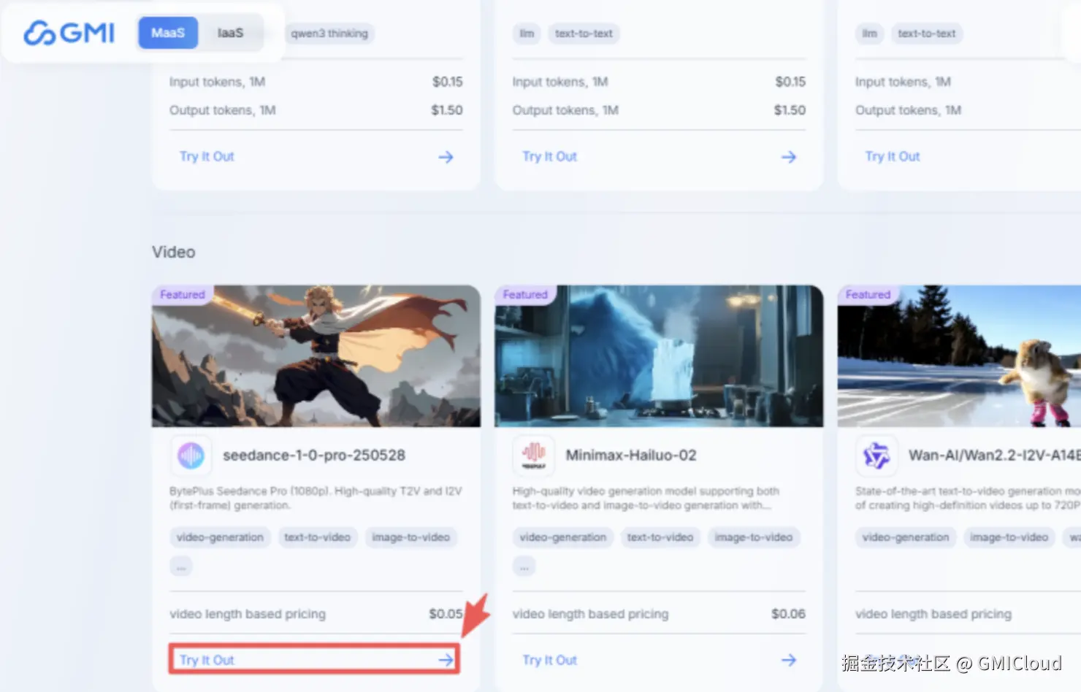Switch to the IaaS tab
The image size is (1081, 692).
[x=230, y=33]
